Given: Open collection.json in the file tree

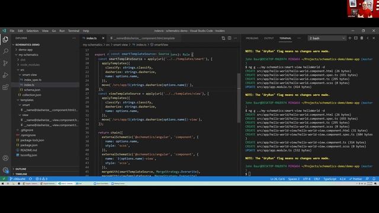Looking at the screenshot, I should tap(31, 95).
